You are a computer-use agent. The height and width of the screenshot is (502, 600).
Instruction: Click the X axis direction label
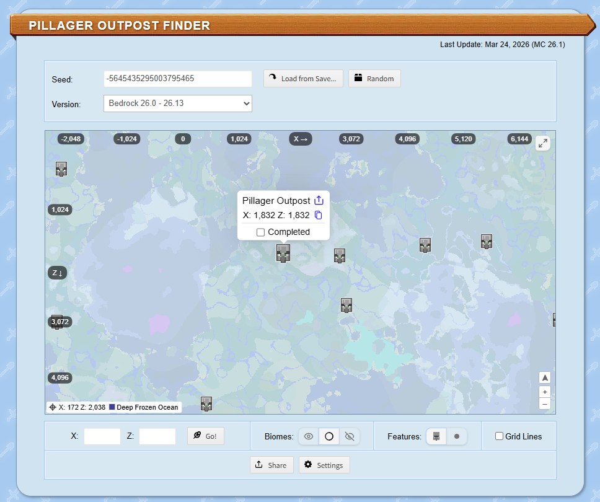coord(301,139)
